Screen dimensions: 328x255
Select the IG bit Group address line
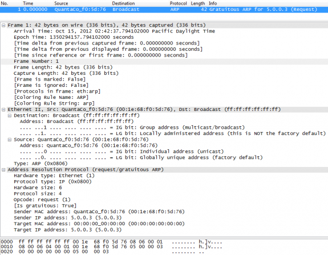132,127
